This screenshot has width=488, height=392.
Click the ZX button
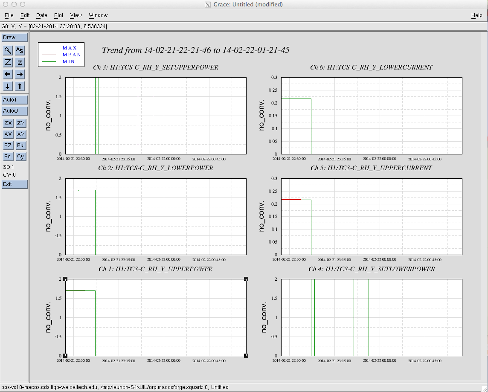pos(8,123)
